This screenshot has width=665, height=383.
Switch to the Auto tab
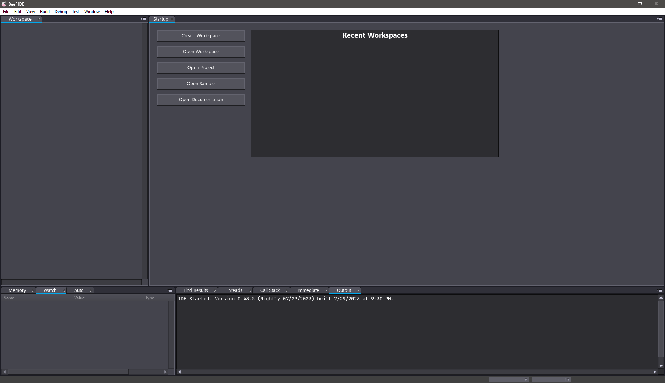tap(79, 290)
